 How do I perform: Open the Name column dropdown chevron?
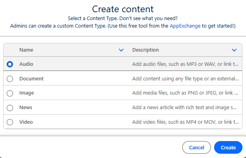coord(121,50)
